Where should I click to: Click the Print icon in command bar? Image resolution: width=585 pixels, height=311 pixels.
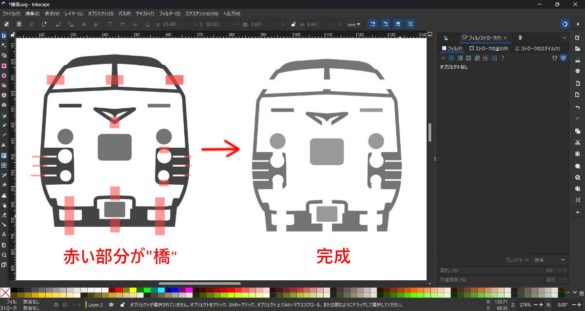[578, 71]
